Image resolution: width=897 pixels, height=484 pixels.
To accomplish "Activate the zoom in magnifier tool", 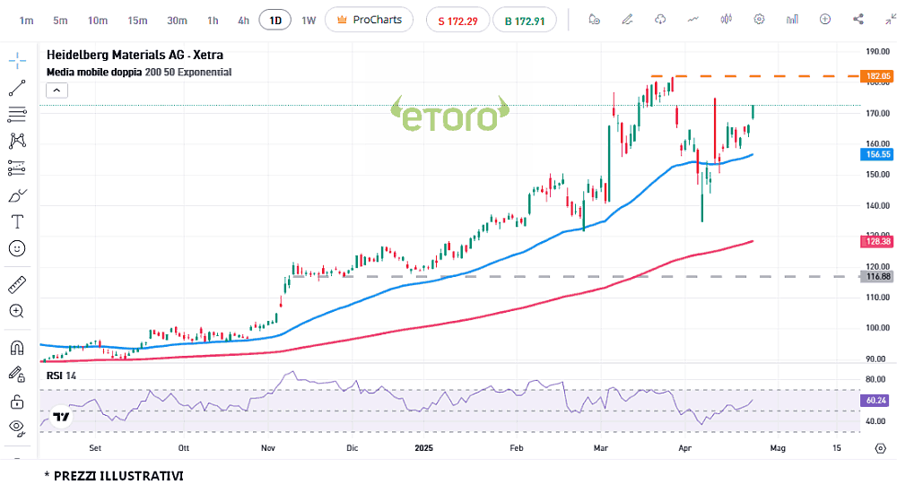I will pyautogui.click(x=17, y=311).
